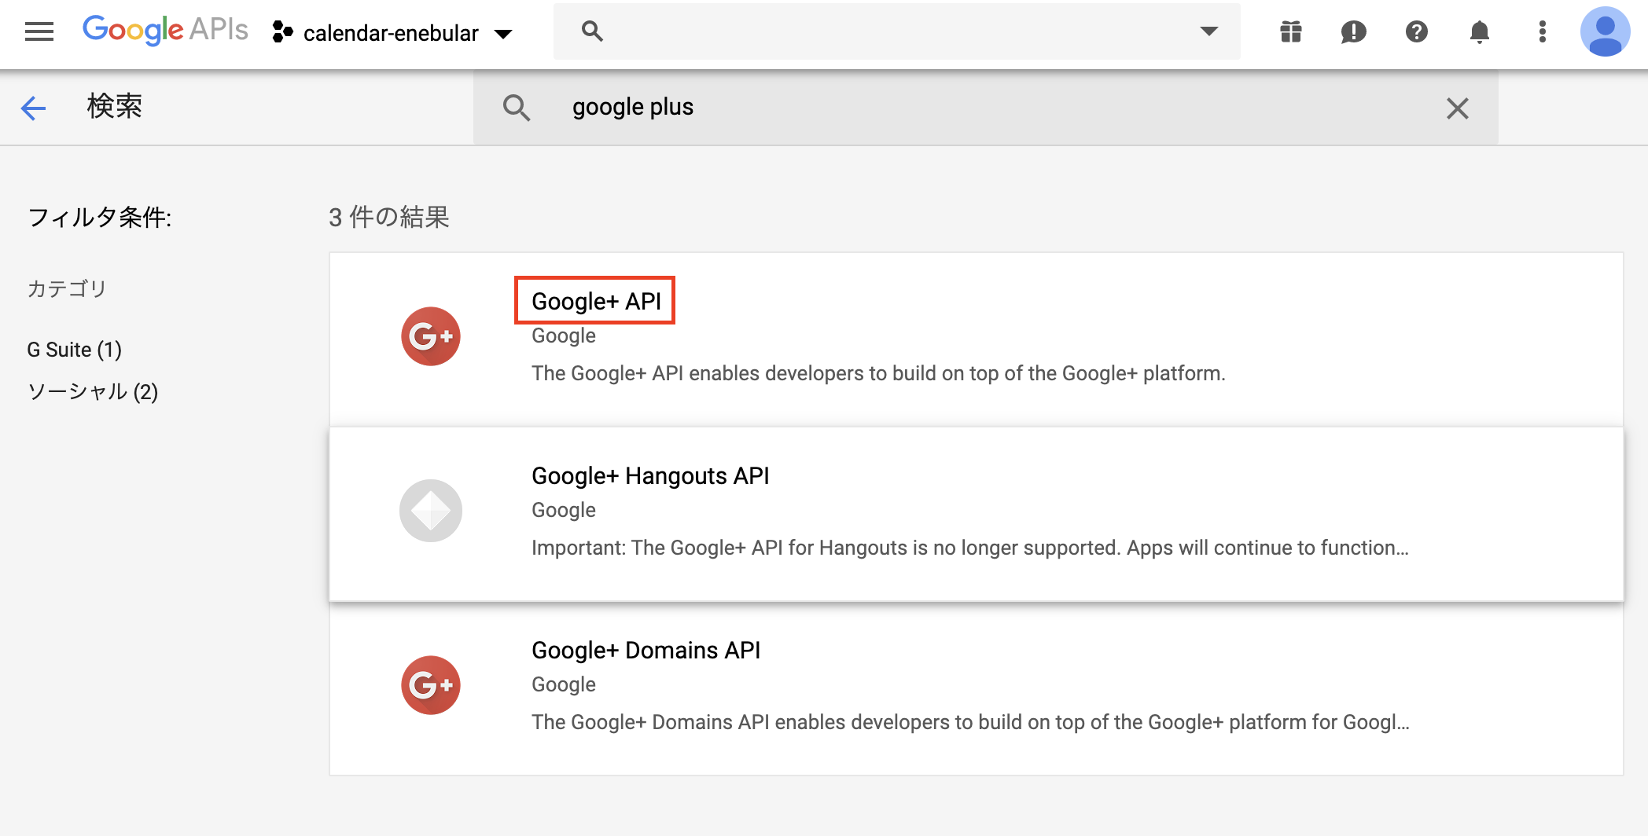
Task: Open the feedback alert icon
Action: (1354, 32)
